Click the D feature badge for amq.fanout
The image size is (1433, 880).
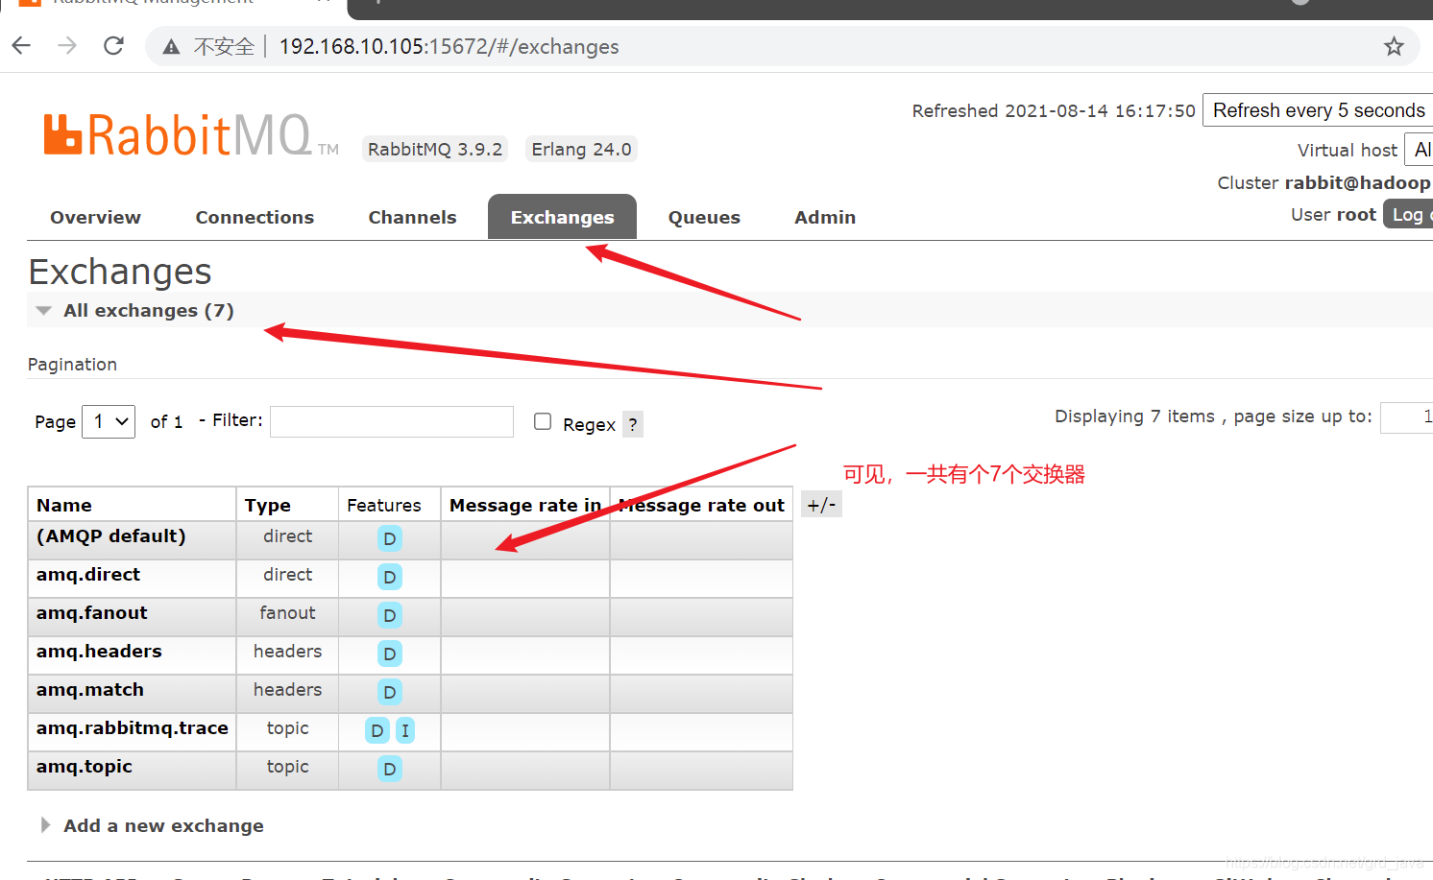point(389,616)
